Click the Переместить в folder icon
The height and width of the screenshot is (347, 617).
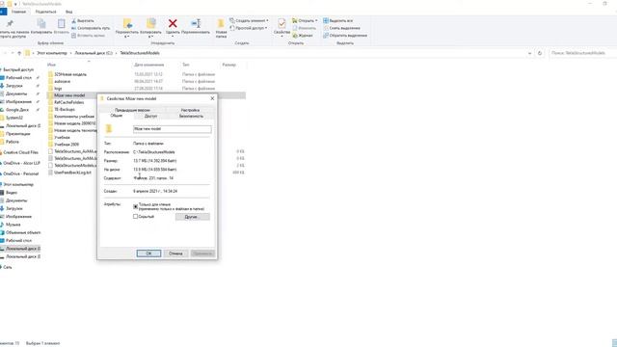click(127, 23)
